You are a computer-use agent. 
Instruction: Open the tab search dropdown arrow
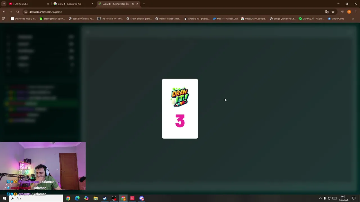click(x=4, y=4)
